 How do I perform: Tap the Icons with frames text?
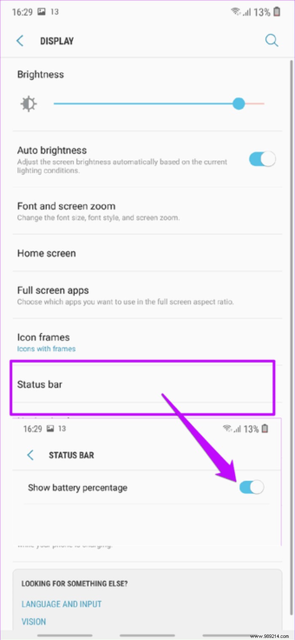coord(46,349)
